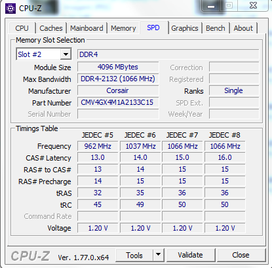Click the JEDEC #7 column header
Screen dimensions: 272x268
(182, 135)
